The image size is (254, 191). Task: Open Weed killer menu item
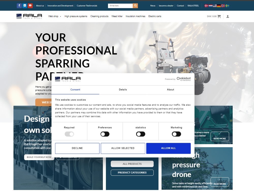[117, 16]
